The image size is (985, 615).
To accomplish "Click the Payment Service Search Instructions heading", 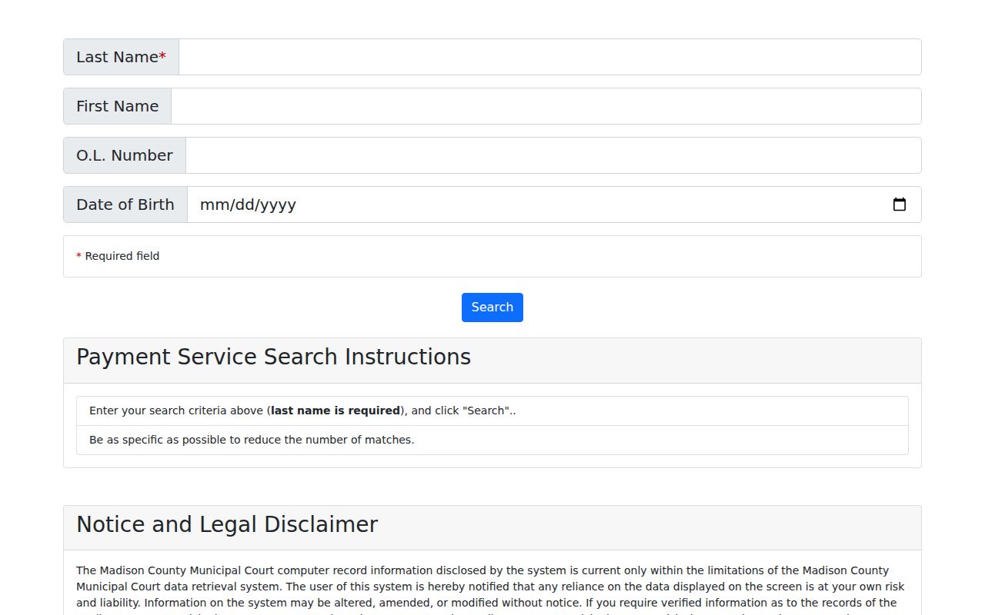I will (273, 357).
